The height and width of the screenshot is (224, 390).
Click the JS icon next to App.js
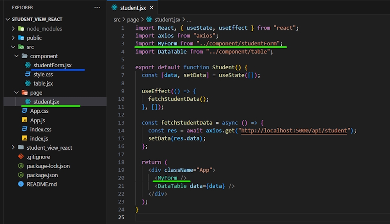pos(25,120)
